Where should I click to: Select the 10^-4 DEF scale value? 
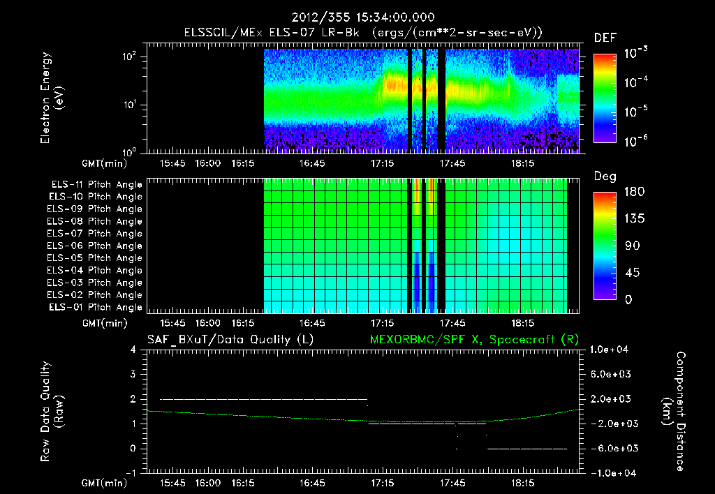pos(635,82)
